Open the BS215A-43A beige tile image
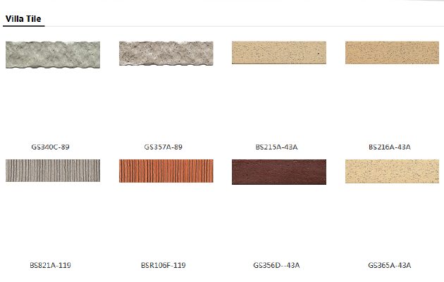Screen dimensions: 444x282 tap(279, 53)
